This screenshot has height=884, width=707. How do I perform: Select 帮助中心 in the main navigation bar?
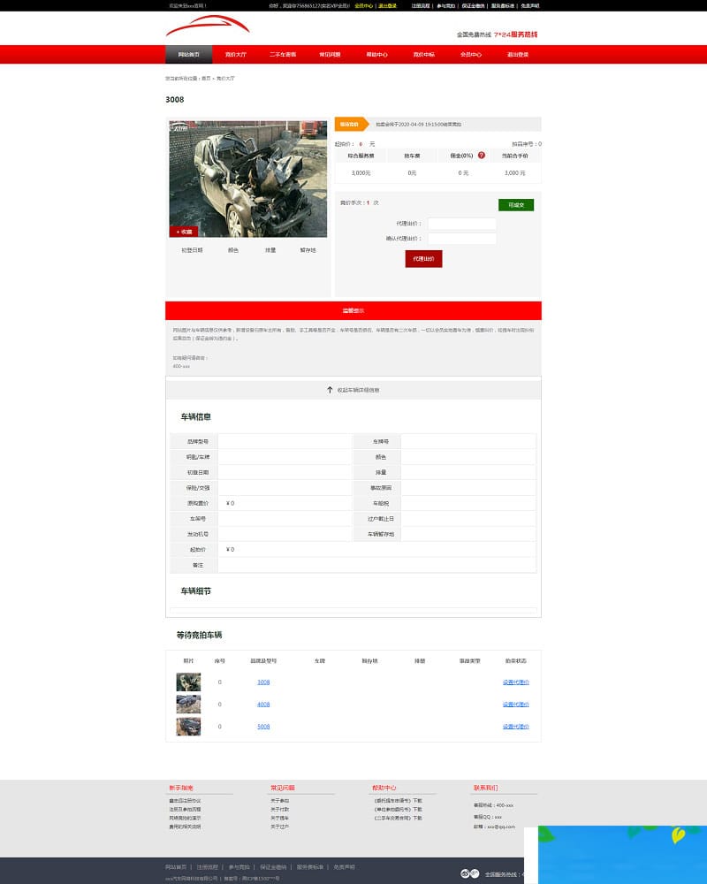pos(376,55)
